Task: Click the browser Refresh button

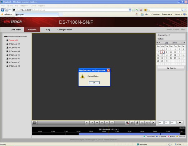Action: [x=137, y=10]
